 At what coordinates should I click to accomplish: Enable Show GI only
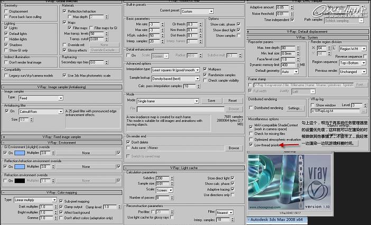point(6,50)
